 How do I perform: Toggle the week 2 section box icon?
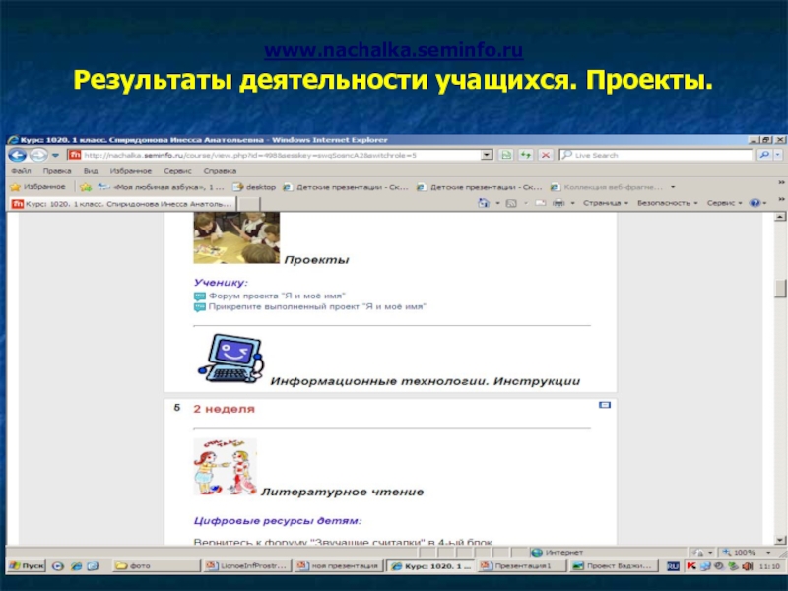click(x=605, y=405)
